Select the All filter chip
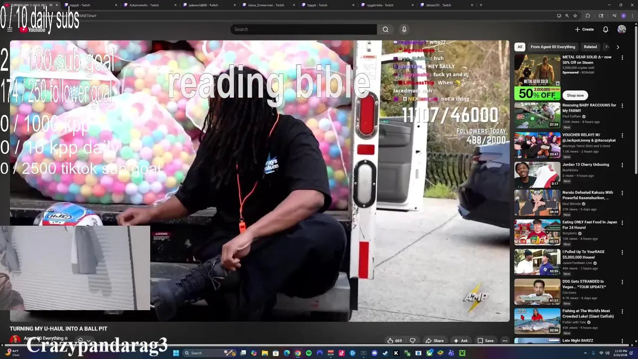 (520, 47)
